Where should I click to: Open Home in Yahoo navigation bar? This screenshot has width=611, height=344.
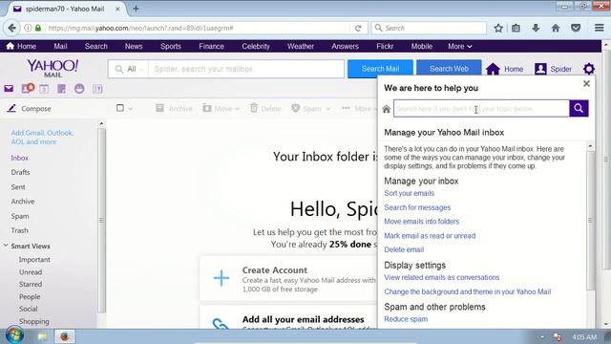(21, 46)
